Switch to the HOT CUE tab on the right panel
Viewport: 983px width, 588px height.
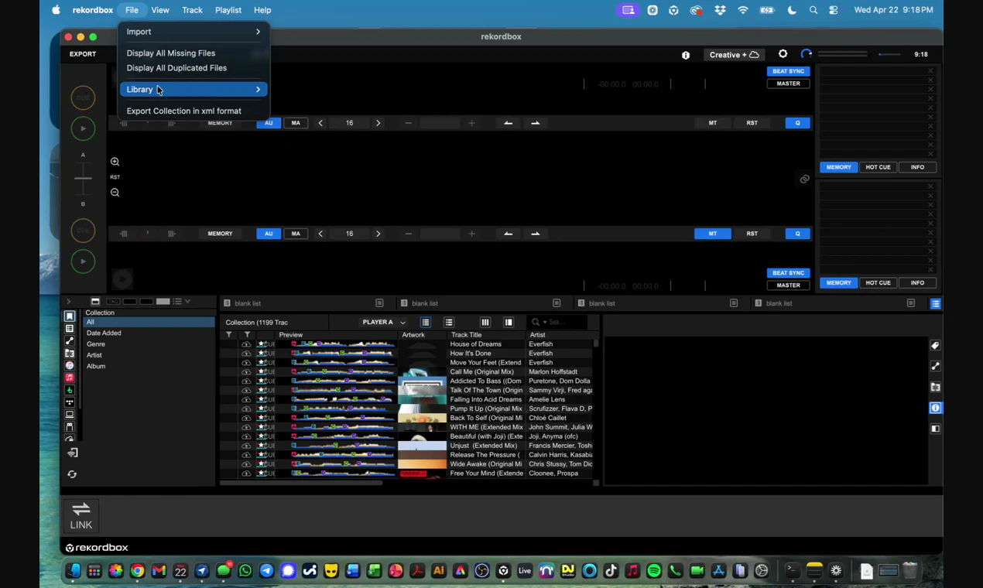pyautogui.click(x=877, y=166)
